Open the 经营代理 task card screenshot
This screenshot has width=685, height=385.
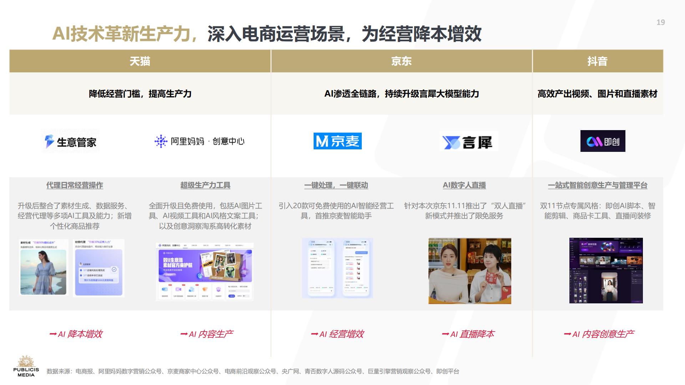pos(99,268)
